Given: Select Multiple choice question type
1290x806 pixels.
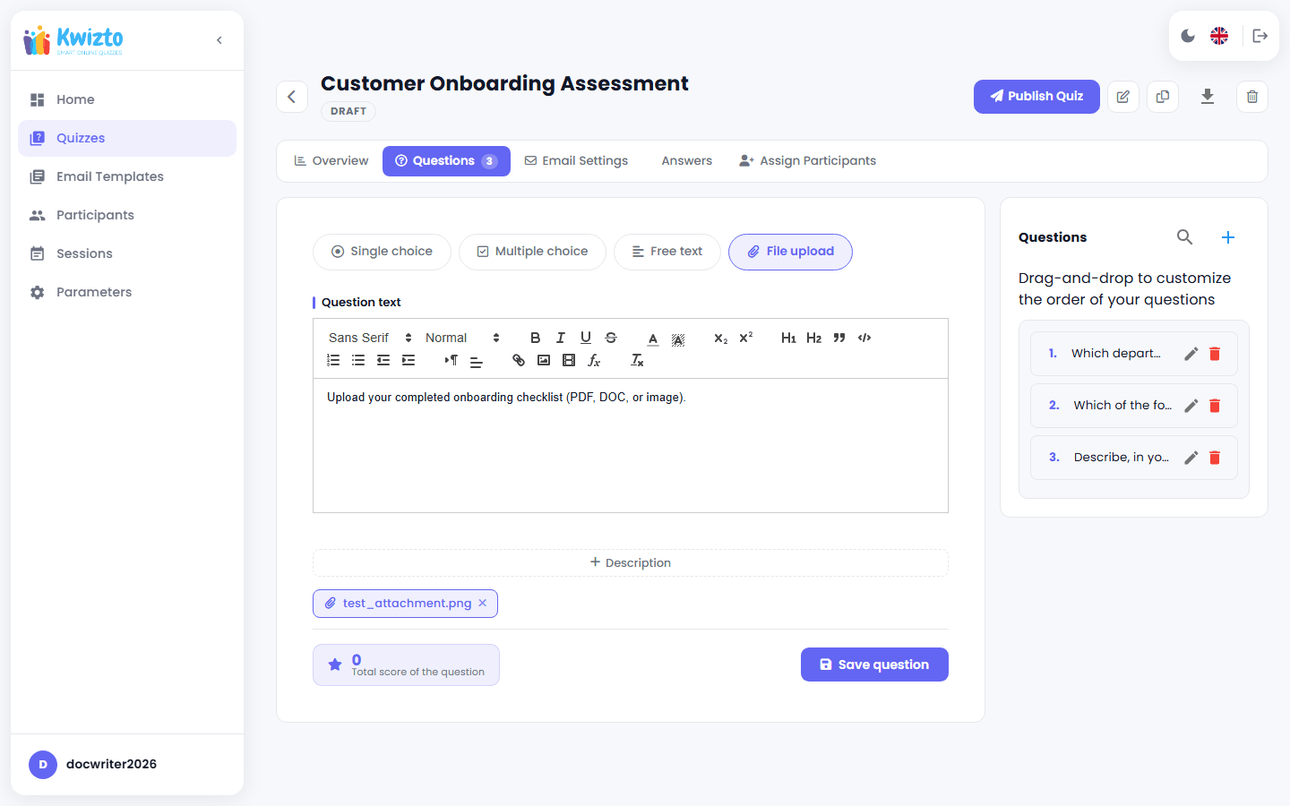Looking at the screenshot, I should pos(532,252).
